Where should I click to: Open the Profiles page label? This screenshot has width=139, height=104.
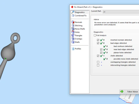point(78,49)
